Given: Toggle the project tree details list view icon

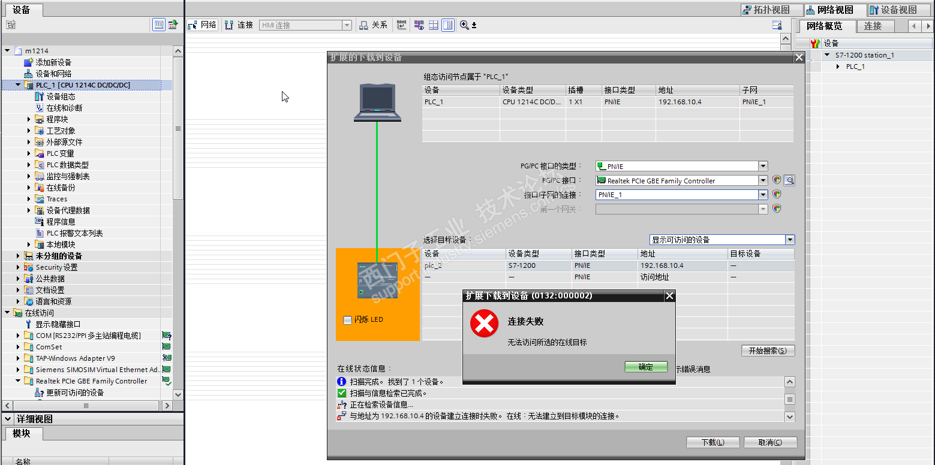Looking at the screenshot, I should click(x=158, y=25).
